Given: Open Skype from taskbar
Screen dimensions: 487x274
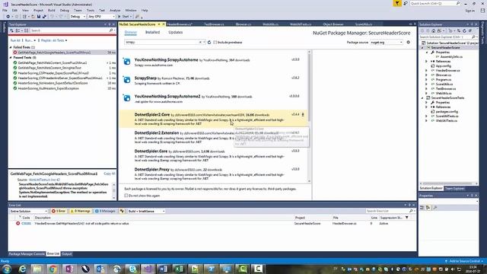Looking at the screenshot, I should click(132, 269).
